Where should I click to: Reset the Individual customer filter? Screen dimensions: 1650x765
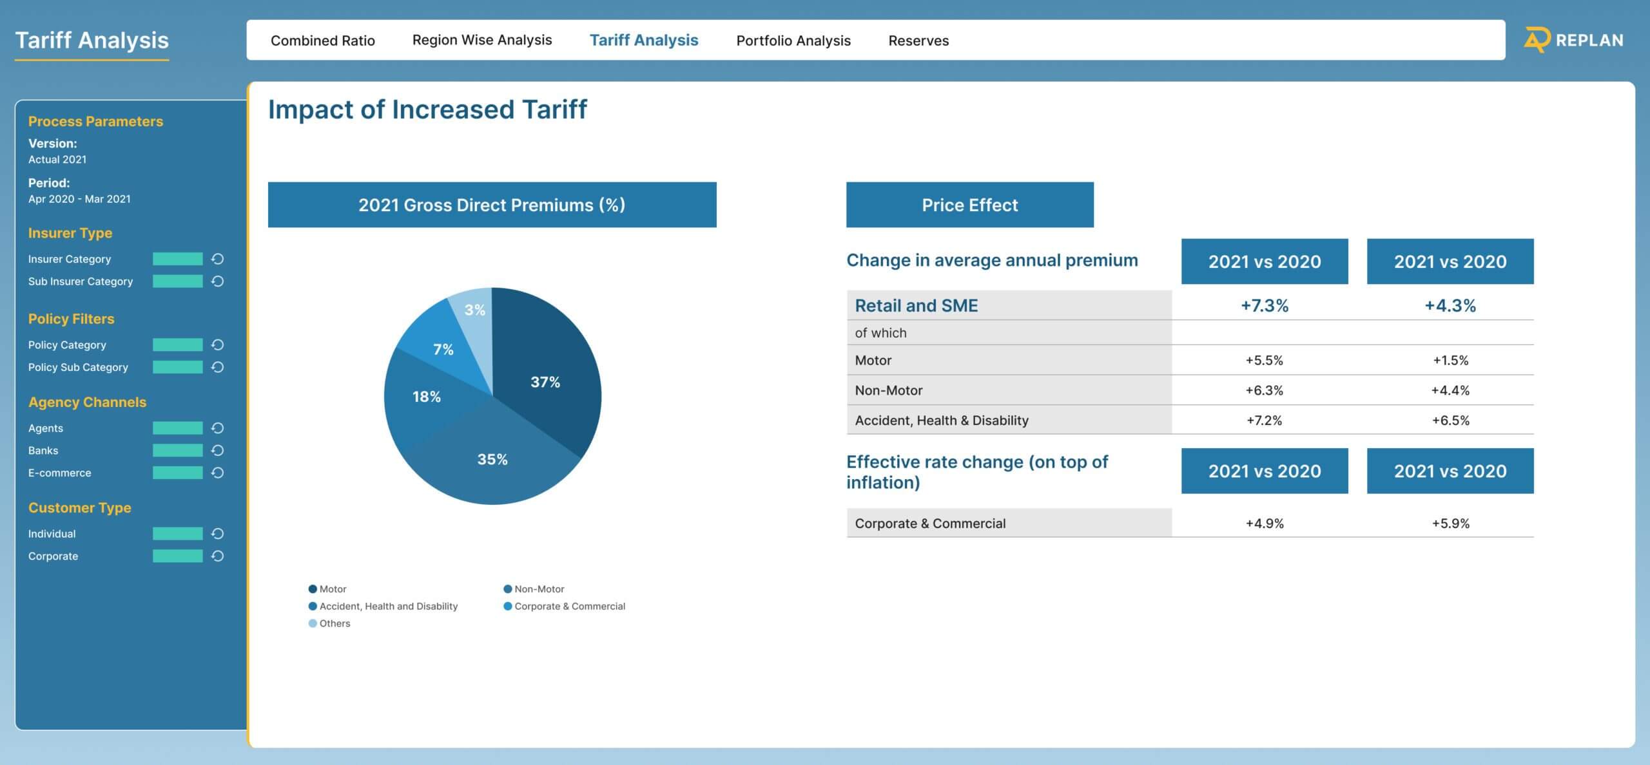point(218,534)
